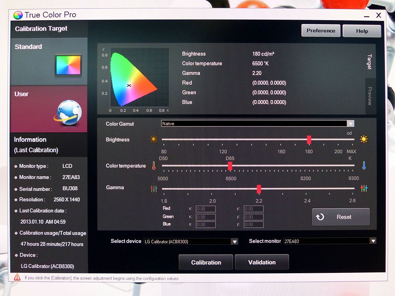Click the Blue y coordinate field
Image resolution: width=395 pixels, height=296 pixels.
click(253, 225)
